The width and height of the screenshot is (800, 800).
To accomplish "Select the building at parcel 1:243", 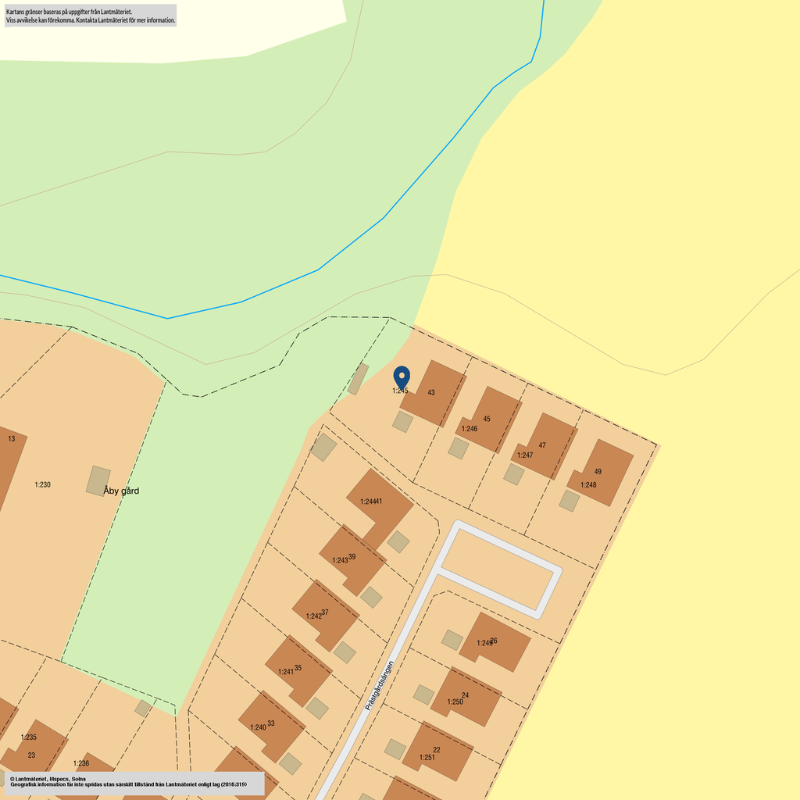I will click(351, 559).
